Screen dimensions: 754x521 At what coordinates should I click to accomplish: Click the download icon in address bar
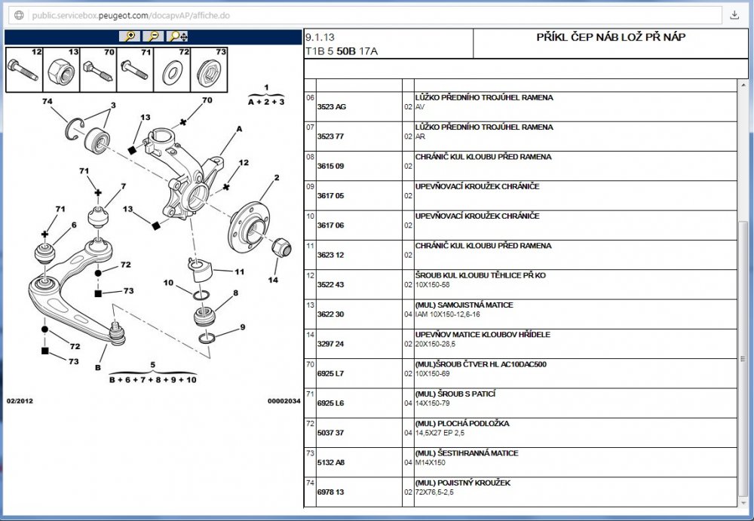click(734, 15)
